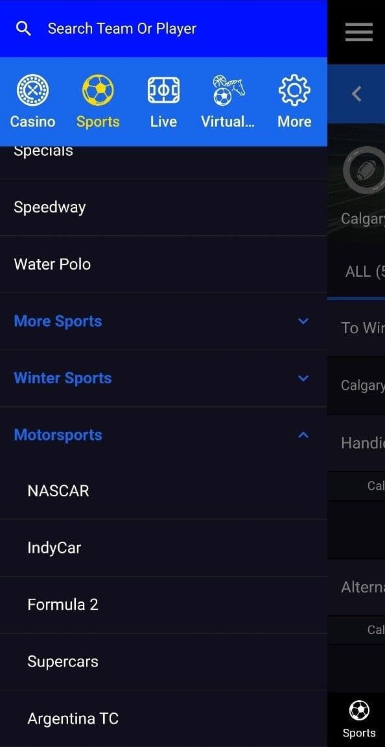Go back using the left chevron
Viewport: 385px width, 747px height.
356,94
